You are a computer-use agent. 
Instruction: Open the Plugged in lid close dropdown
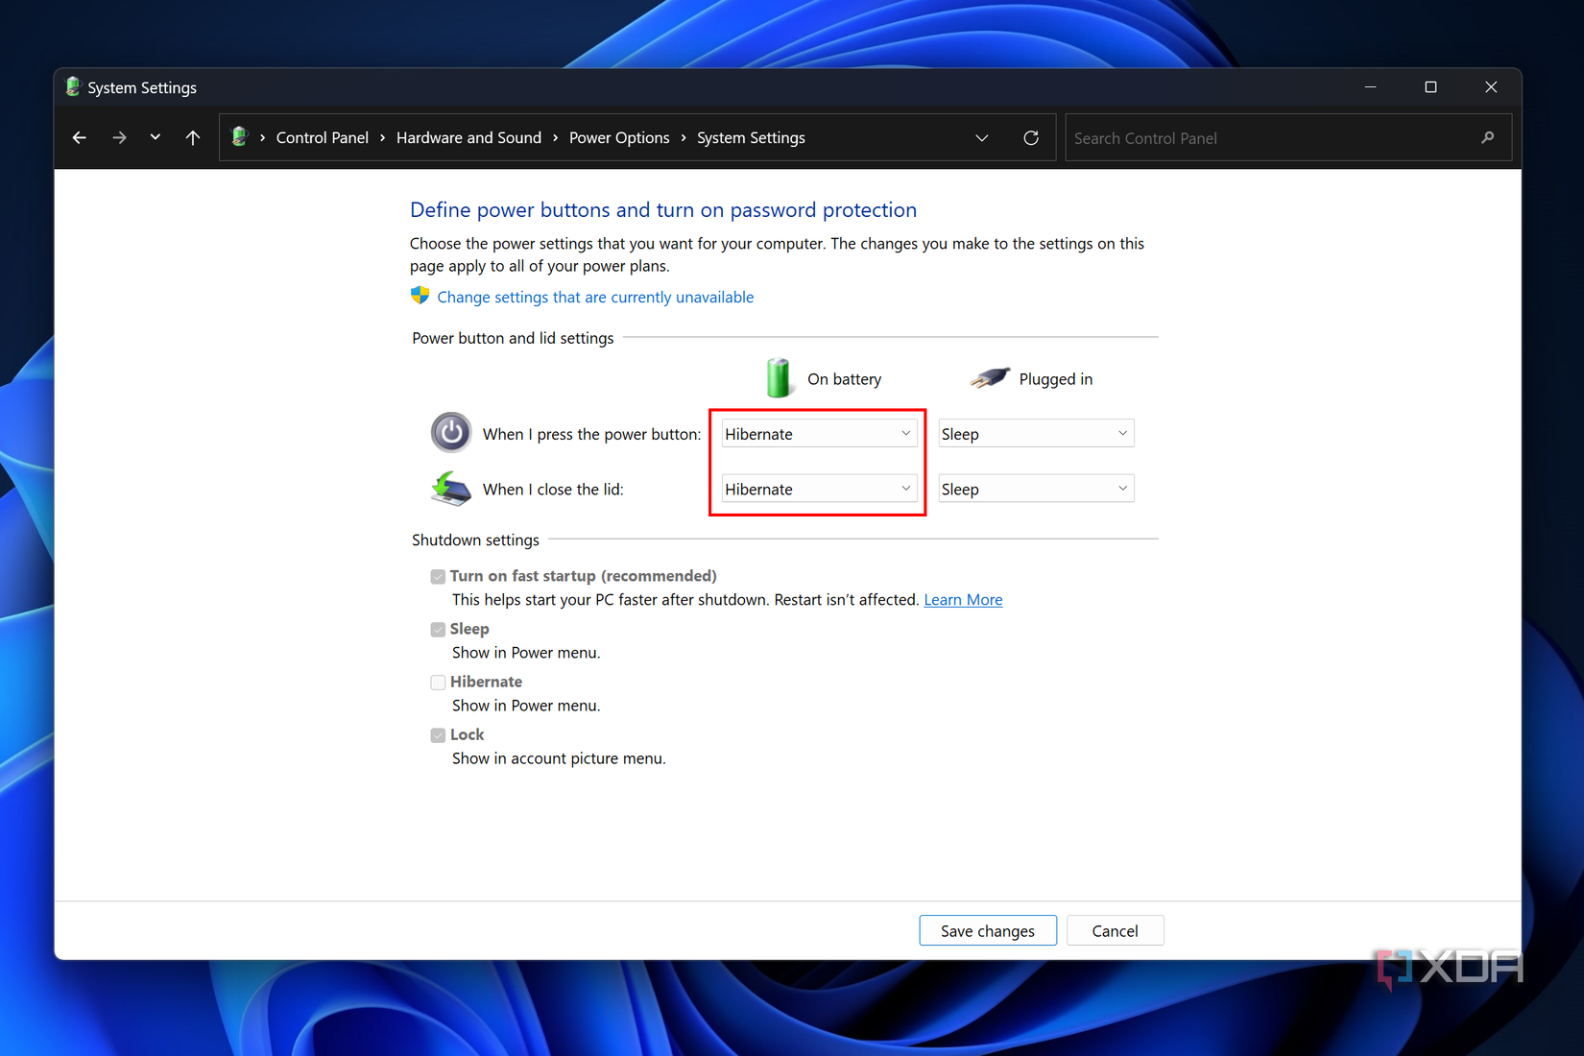[1036, 488]
